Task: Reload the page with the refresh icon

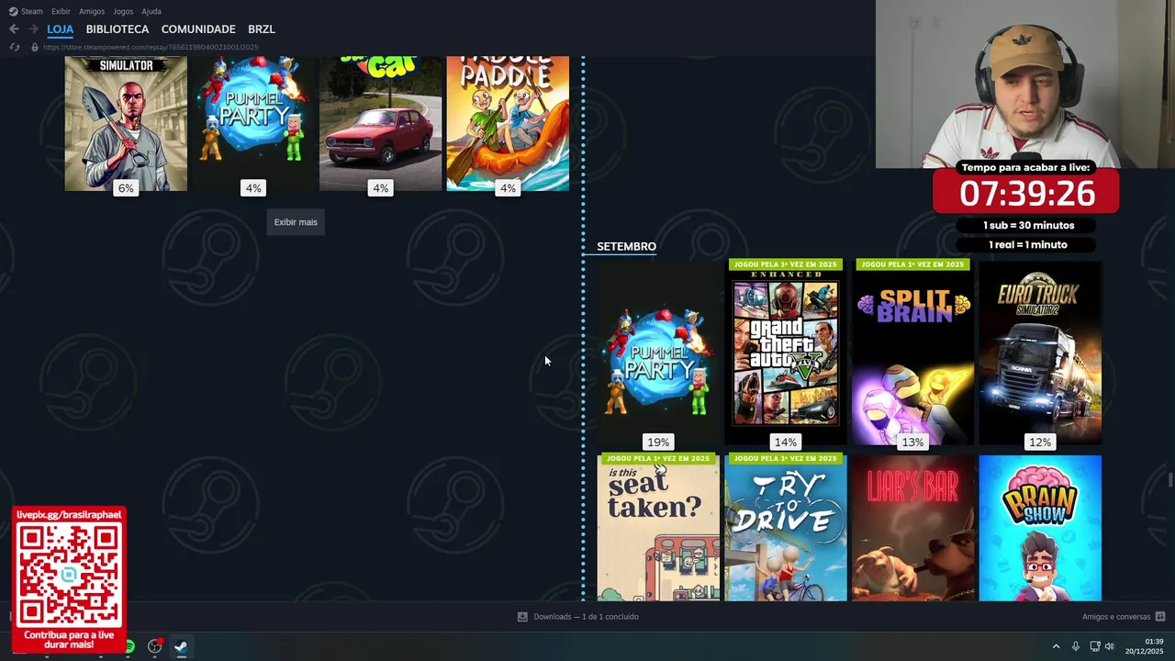Action: coord(14,47)
